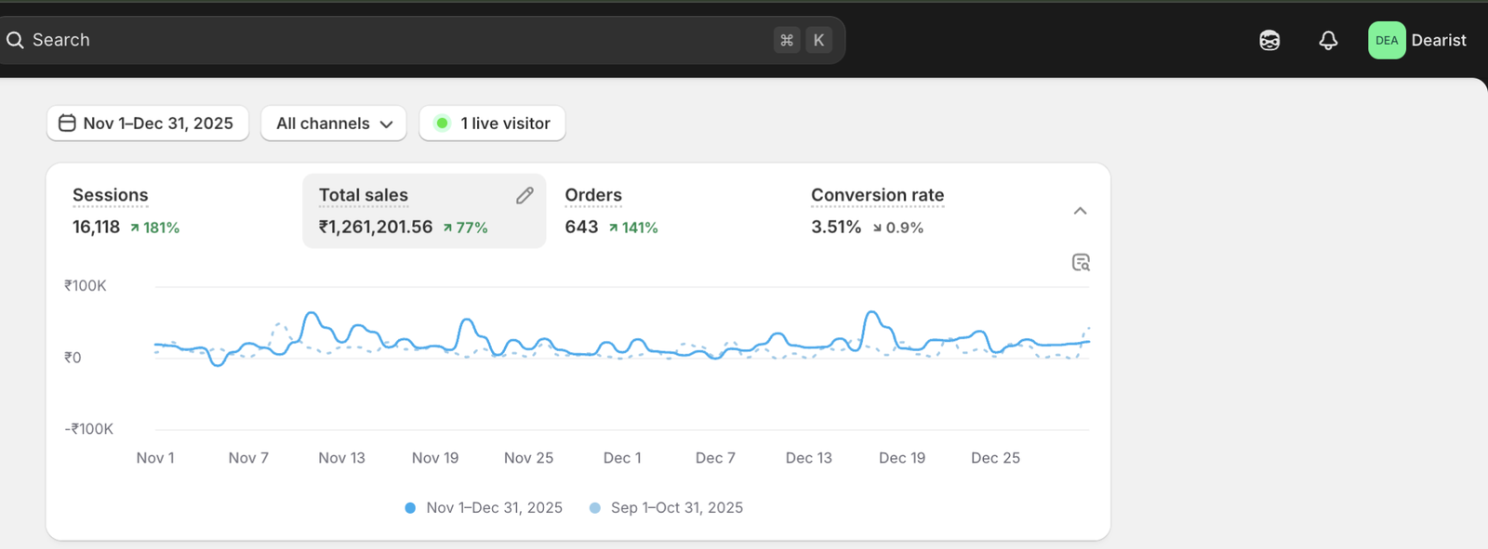Click the calendar icon in date picker
Viewport: 1488px width, 549px height.
click(67, 124)
